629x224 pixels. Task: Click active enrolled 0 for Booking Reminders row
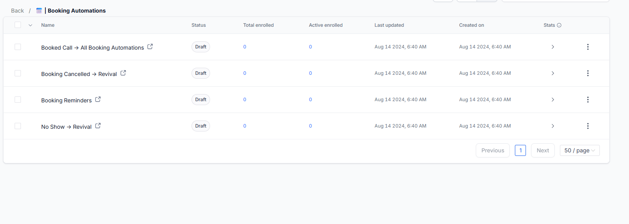pos(310,100)
